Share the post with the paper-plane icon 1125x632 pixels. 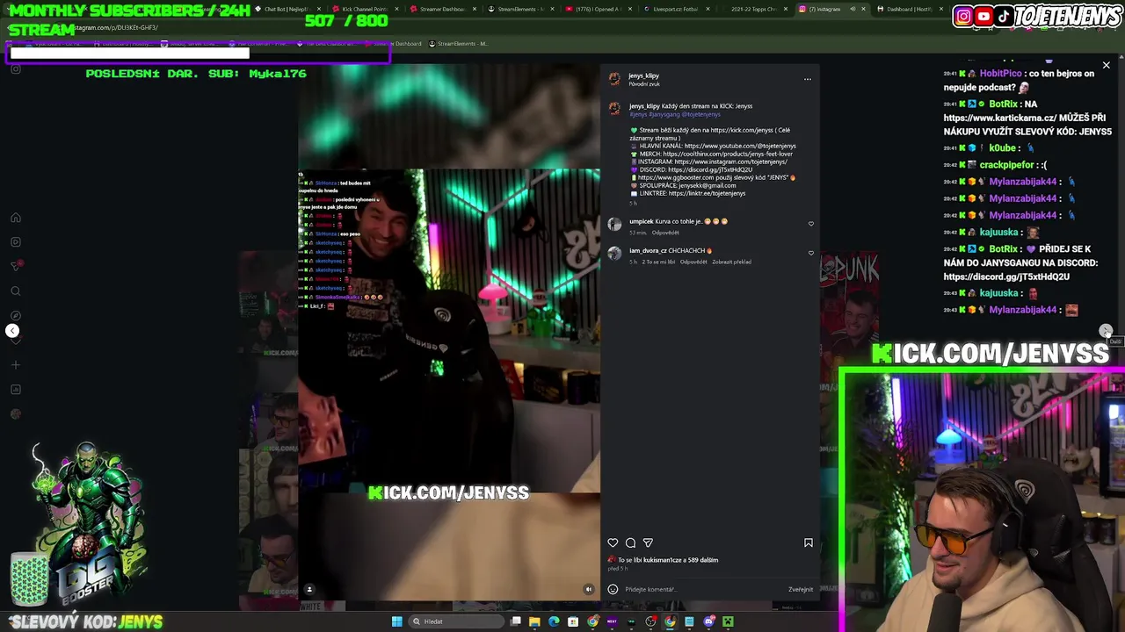(x=648, y=542)
